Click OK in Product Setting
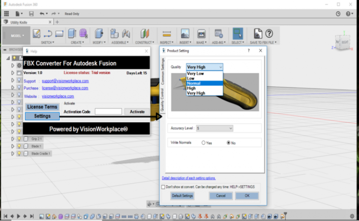 click(247, 196)
